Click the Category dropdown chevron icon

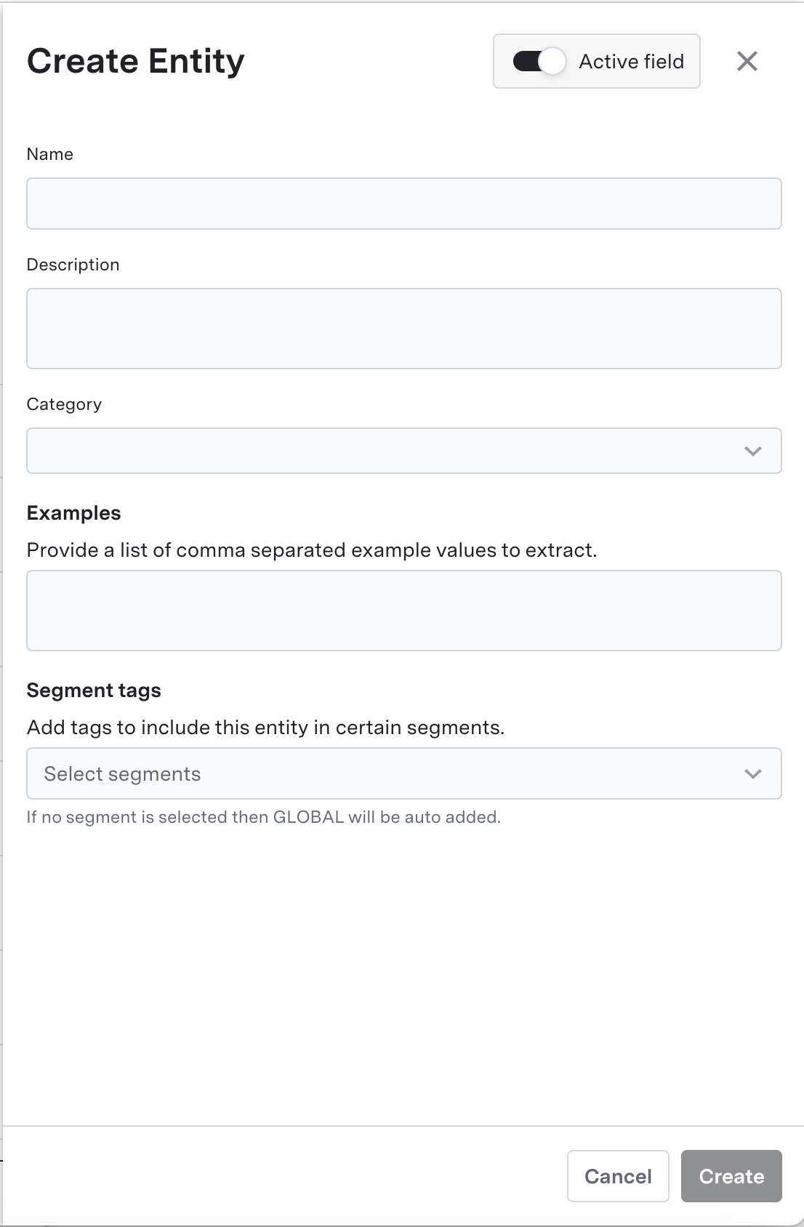753,451
